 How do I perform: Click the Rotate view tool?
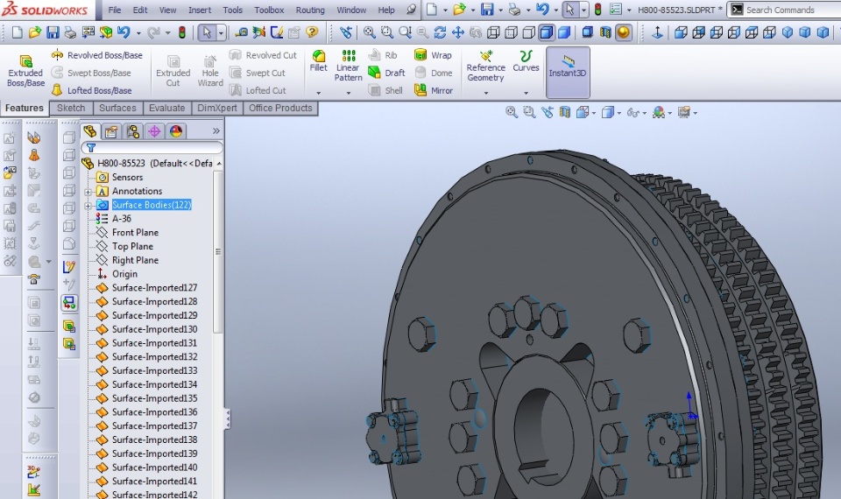[x=440, y=32]
